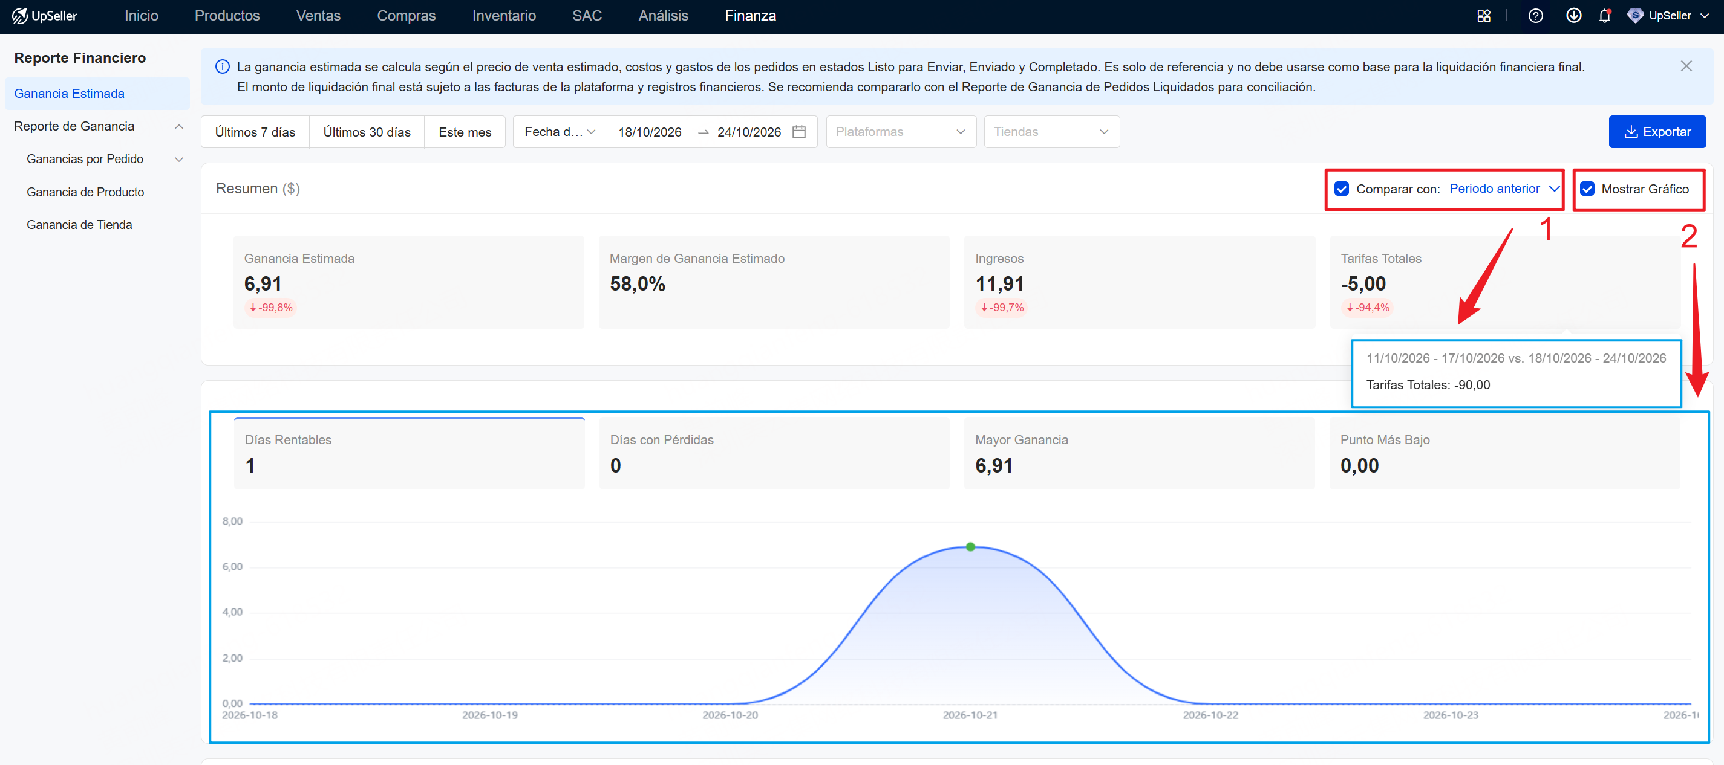The height and width of the screenshot is (765, 1724).
Task: Click the end date 24/10/2026 field
Action: 749,132
